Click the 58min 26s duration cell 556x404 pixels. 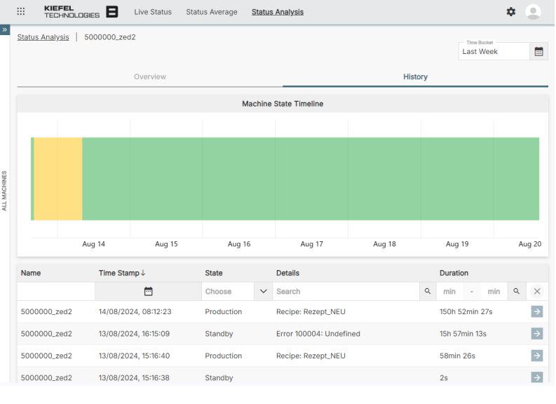point(457,356)
